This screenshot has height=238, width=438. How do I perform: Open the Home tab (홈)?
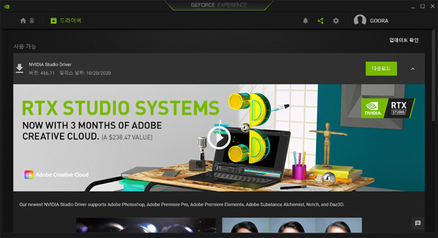pyautogui.click(x=27, y=21)
